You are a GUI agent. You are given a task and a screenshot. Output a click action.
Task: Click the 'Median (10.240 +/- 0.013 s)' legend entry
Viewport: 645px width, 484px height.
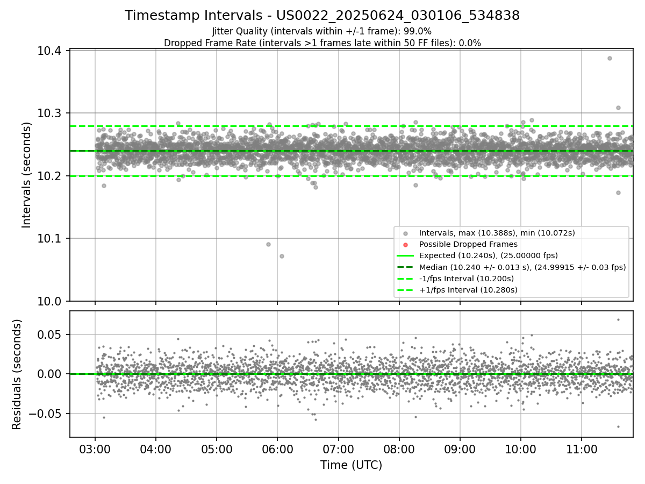[522, 267]
